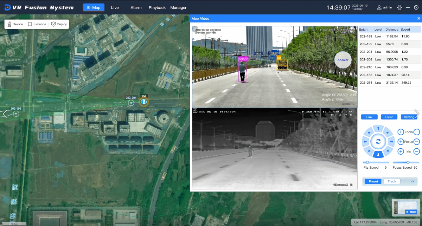Screen dimensions: 422x226
Task: Click target marker 202-204 on the map
Action: (x=131, y=103)
